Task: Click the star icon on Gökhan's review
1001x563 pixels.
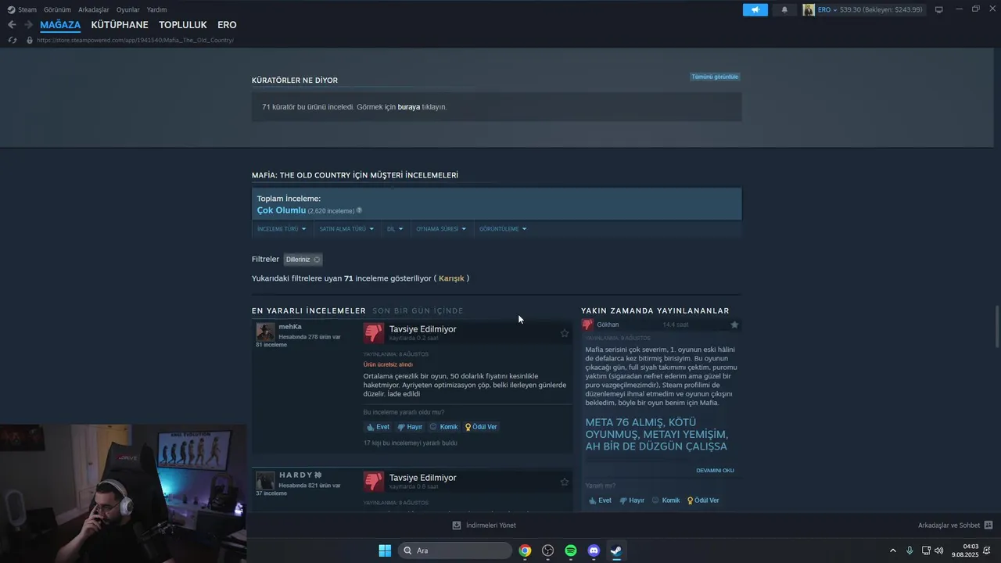Action: pyautogui.click(x=734, y=325)
